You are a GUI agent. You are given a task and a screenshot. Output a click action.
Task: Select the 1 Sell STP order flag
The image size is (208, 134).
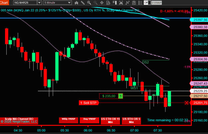coord(89,103)
